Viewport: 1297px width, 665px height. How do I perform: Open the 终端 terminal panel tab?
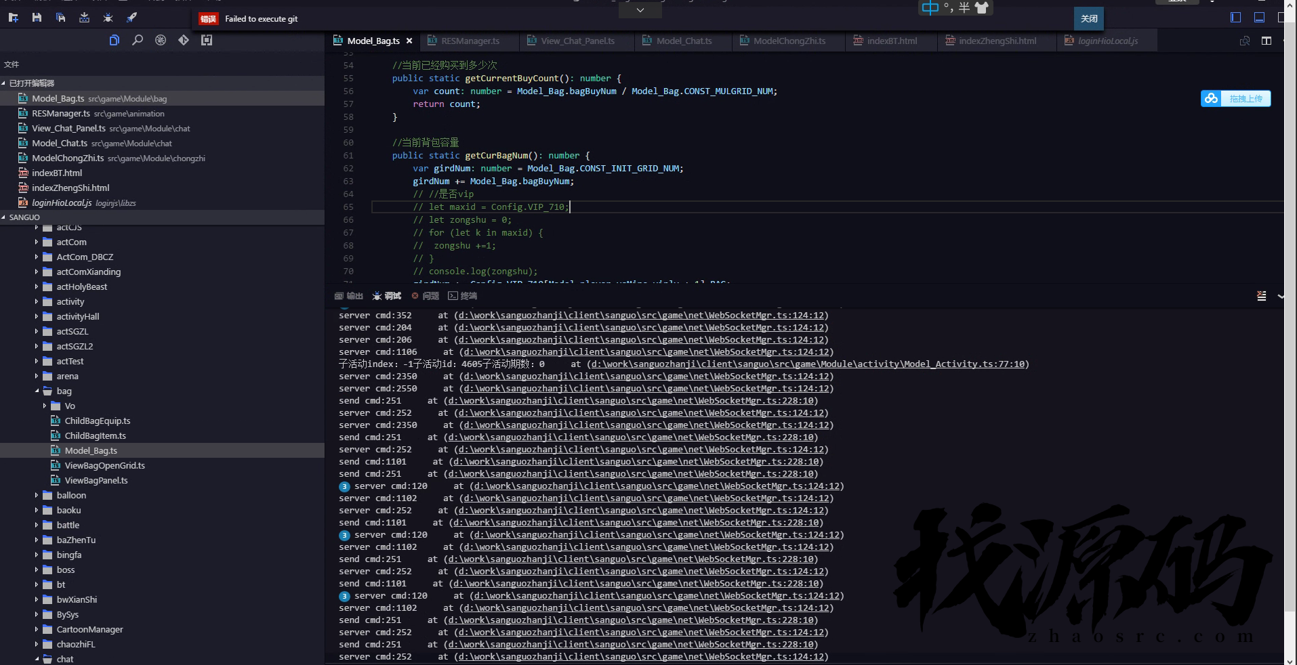pos(463,296)
